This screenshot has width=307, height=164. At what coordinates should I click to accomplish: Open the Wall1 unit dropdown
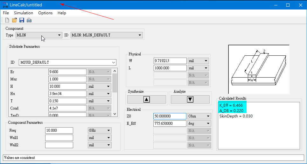100,138
